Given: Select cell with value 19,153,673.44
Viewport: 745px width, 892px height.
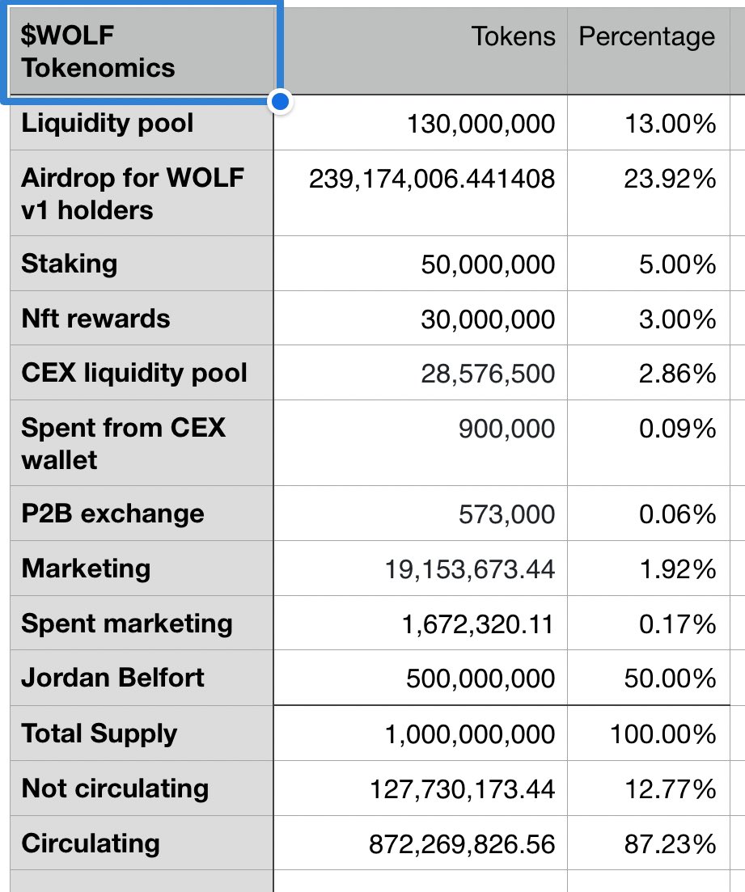Looking at the screenshot, I should click(x=420, y=569).
